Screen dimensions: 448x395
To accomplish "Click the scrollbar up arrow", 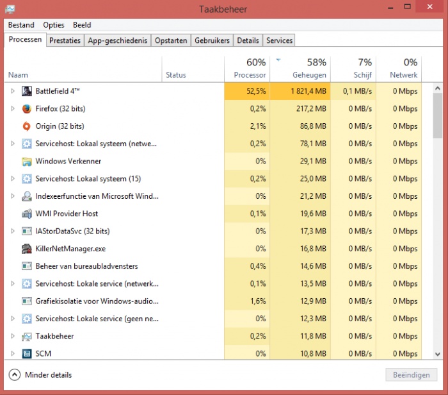I will [x=437, y=88].
